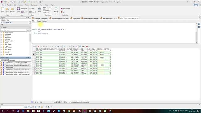Open the Session menu tab
Image resolution: width=201 pixels, height=113 pixels.
(x=20, y=5)
